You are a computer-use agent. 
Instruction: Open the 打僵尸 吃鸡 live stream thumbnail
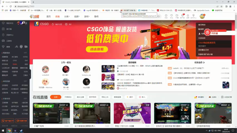pyautogui.click(x=51, y=113)
